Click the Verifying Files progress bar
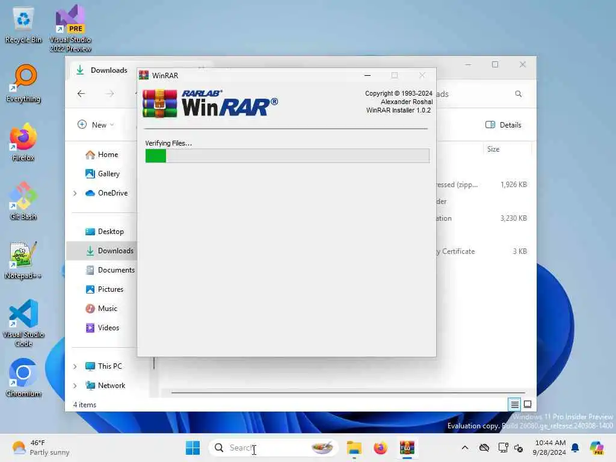 pyautogui.click(x=287, y=156)
